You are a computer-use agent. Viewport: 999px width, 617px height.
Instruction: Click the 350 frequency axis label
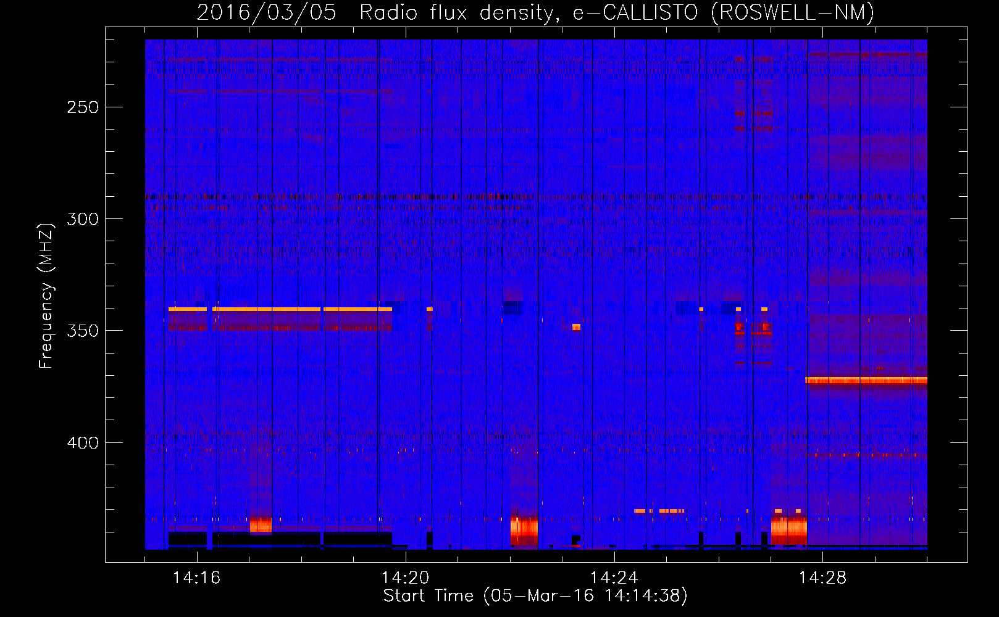click(83, 331)
